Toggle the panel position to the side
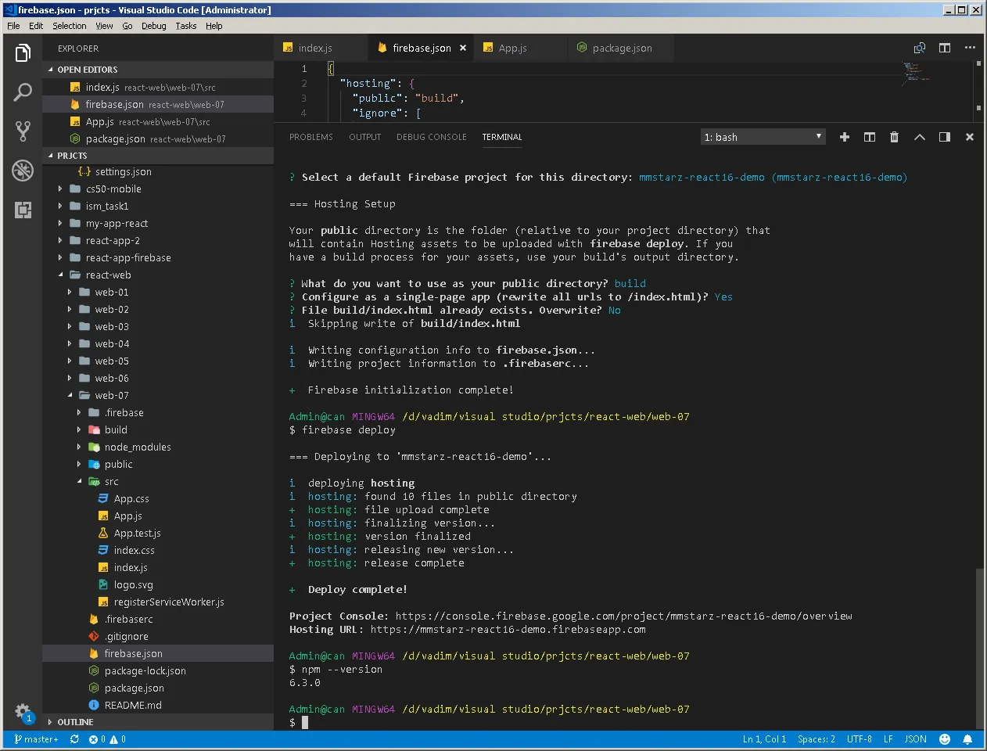Viewport: 987px width, 751px height. click(x=944, y=137)
